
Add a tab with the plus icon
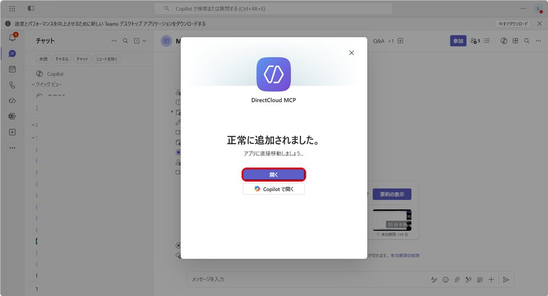[401, 41]
